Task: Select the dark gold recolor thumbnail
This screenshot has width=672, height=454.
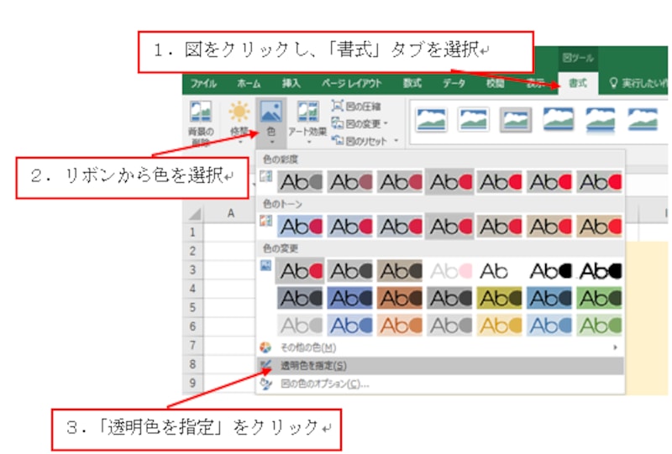Action: (x=500, y=298)
